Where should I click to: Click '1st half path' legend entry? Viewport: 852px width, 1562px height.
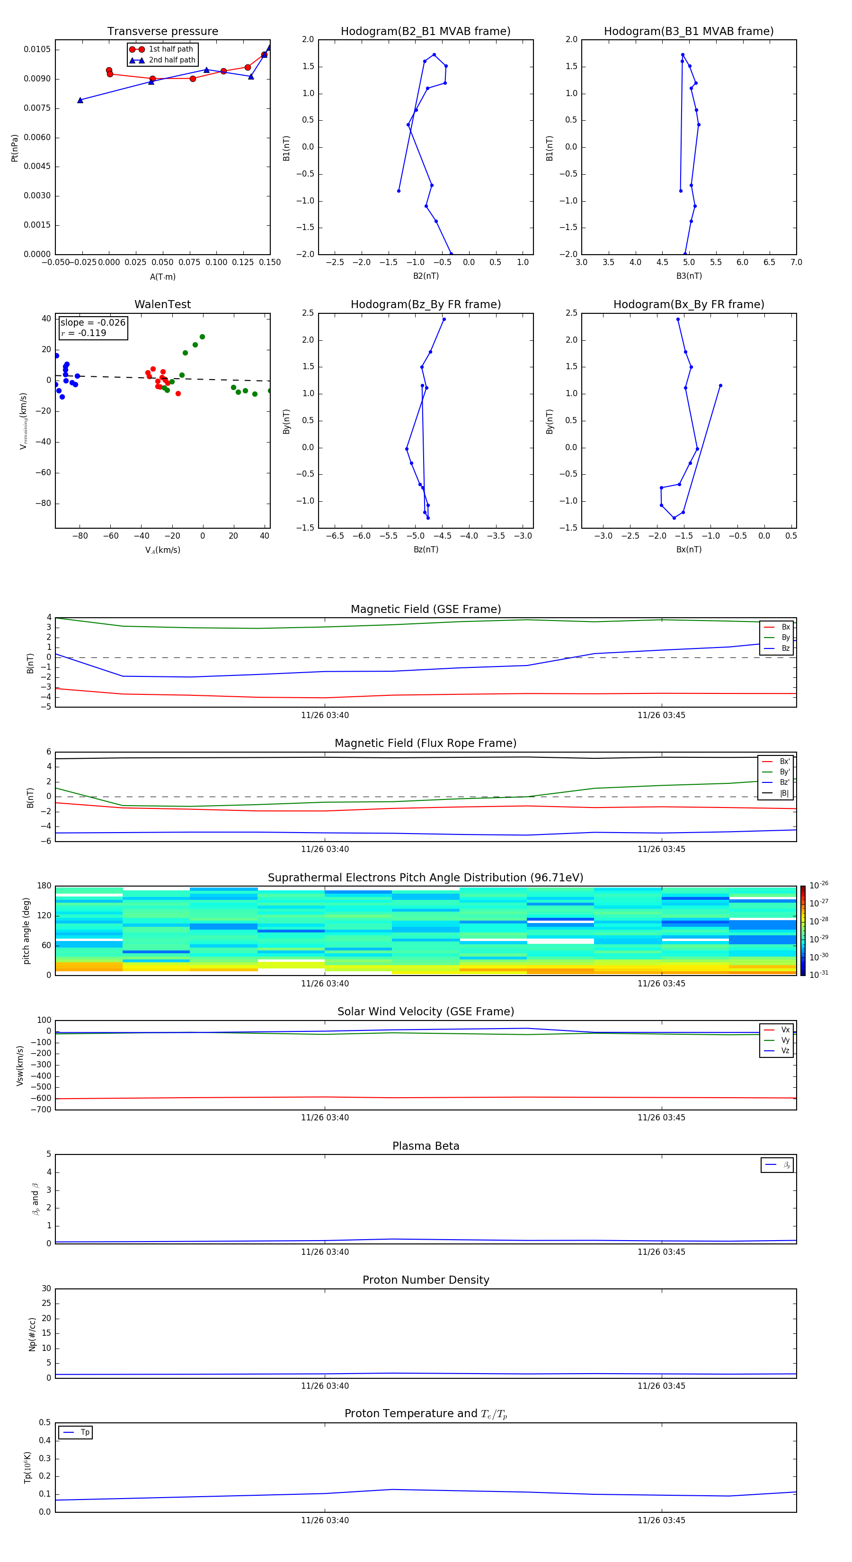click(x=161, y=49)
